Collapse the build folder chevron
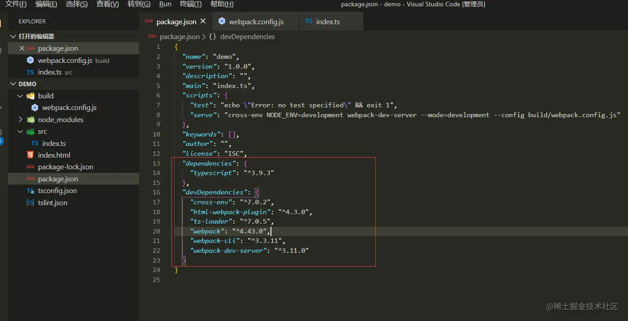Screen dimensions: 628x321 (x=20, y=96)
